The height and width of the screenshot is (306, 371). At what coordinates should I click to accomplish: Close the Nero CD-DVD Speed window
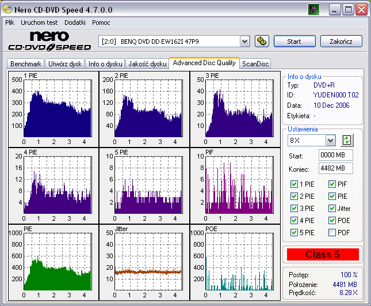coord(362,10)
